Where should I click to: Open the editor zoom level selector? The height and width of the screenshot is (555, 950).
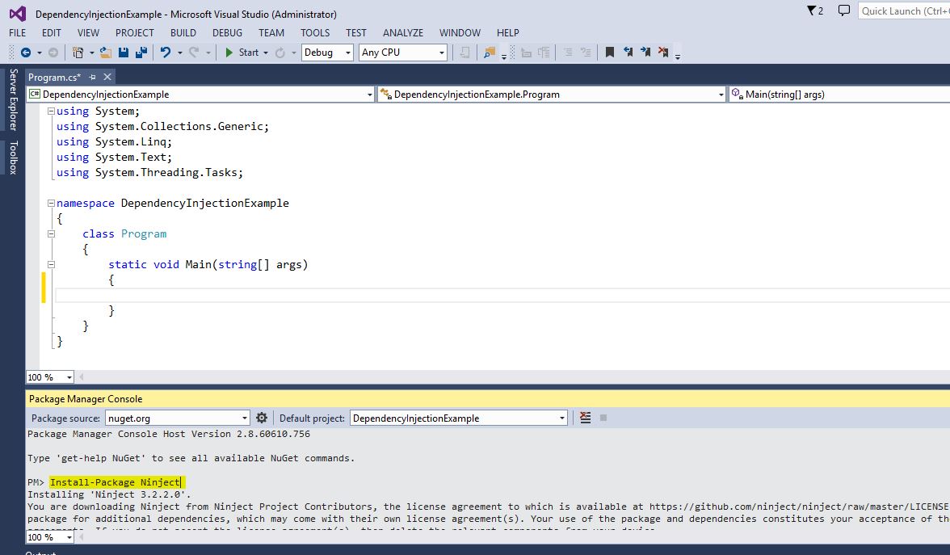(48, 376)
